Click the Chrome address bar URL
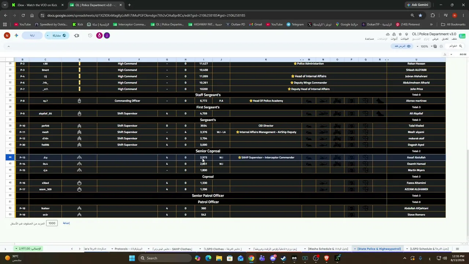The height and width of the screenshot is (264, 469). point(146,15)
